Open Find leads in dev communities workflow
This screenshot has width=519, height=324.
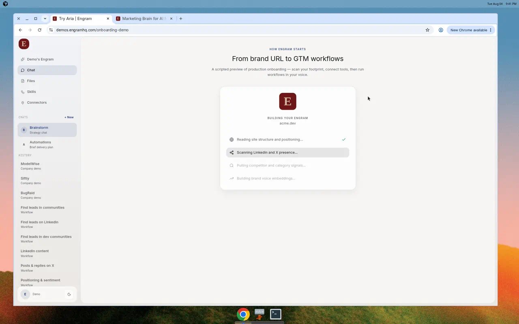click(47, 239)
